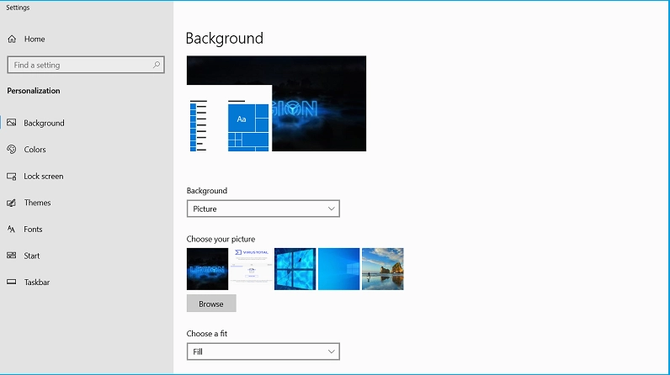Click the Background picture icon in sidebar

[x=12, y=123]
